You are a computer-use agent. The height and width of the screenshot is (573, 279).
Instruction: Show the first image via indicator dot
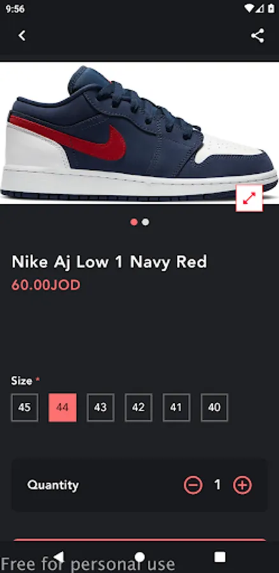click(x=134, y=222)
